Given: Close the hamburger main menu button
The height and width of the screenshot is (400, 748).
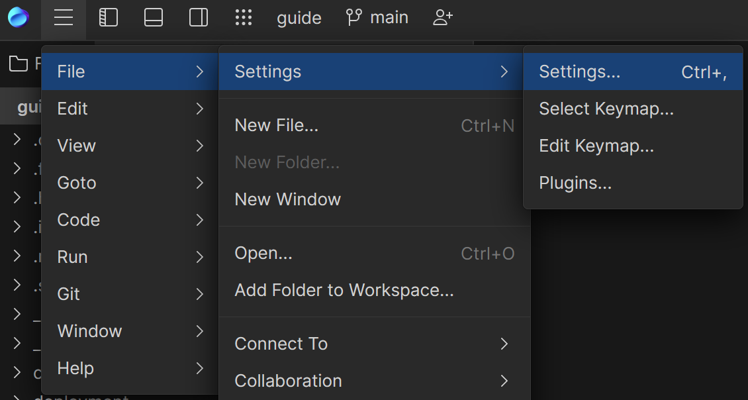Looking at the screenshot, I should click(x=64, y=18).
